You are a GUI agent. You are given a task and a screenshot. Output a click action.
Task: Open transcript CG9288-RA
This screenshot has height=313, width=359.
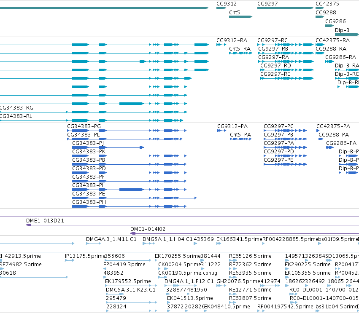click(x=331, y=49)
